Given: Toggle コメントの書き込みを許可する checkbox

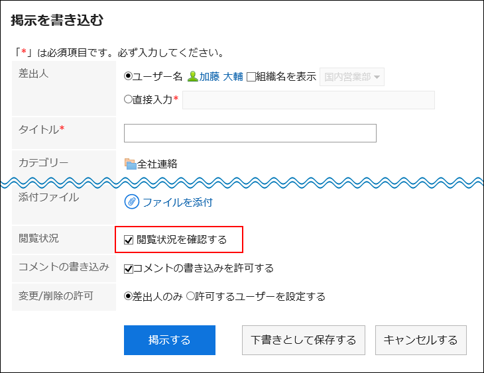Looking at the screenshot, I should click(129, 269).
